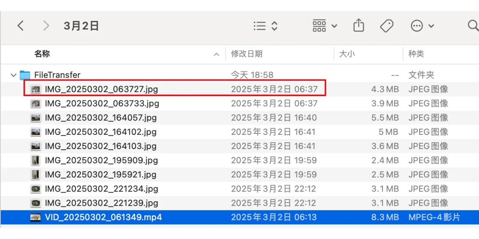Image resolution: width=479 pixels, height=239 pixels.
Task: Click the Tags icon in the toolbar
Action: [387, 25]
